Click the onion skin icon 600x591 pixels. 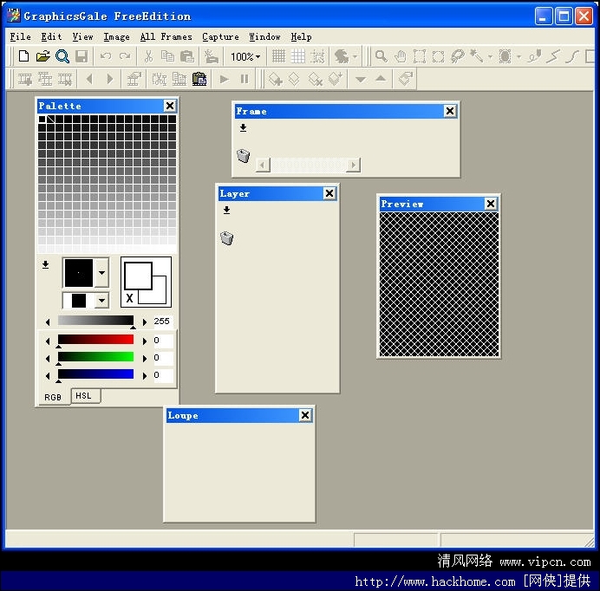coord(342,56)
